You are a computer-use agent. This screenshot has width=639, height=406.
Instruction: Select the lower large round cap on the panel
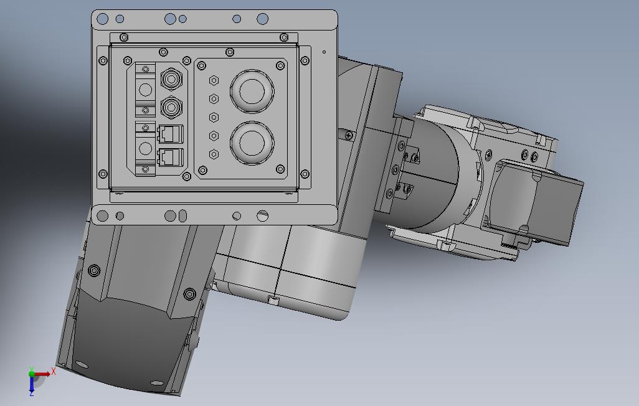point(252,143)
